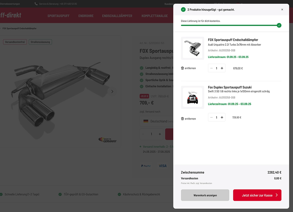Click the Jetzt sicher zur Kasse button
293x212 pixels.
point(257,195)
